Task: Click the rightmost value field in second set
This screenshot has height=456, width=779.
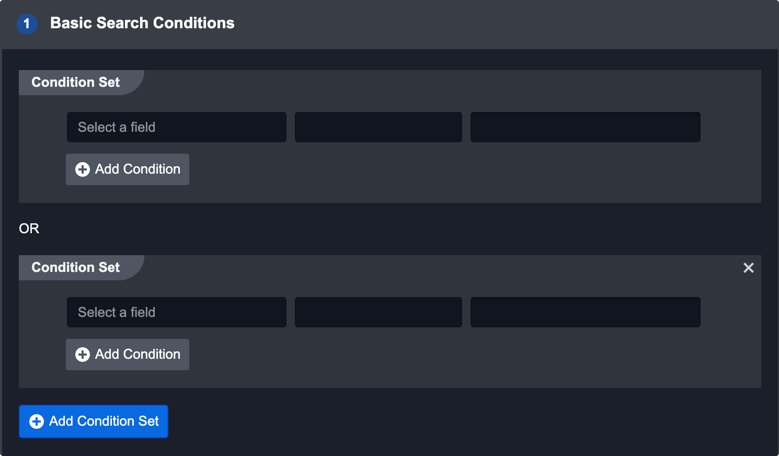Action: click(x=585, y=312)
